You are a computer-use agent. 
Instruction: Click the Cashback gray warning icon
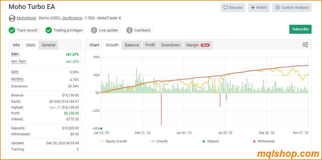[x=129, y=30]
